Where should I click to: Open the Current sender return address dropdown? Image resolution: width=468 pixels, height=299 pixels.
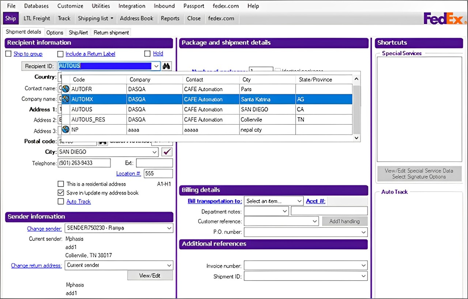[169, 265]
